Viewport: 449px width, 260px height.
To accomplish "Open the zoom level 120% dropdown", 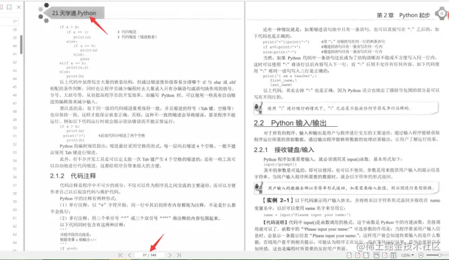I will tap(407, 255).
